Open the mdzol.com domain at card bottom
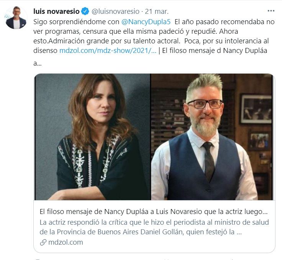The width and height of the screenshot is (282, 260). coord(66,242)
